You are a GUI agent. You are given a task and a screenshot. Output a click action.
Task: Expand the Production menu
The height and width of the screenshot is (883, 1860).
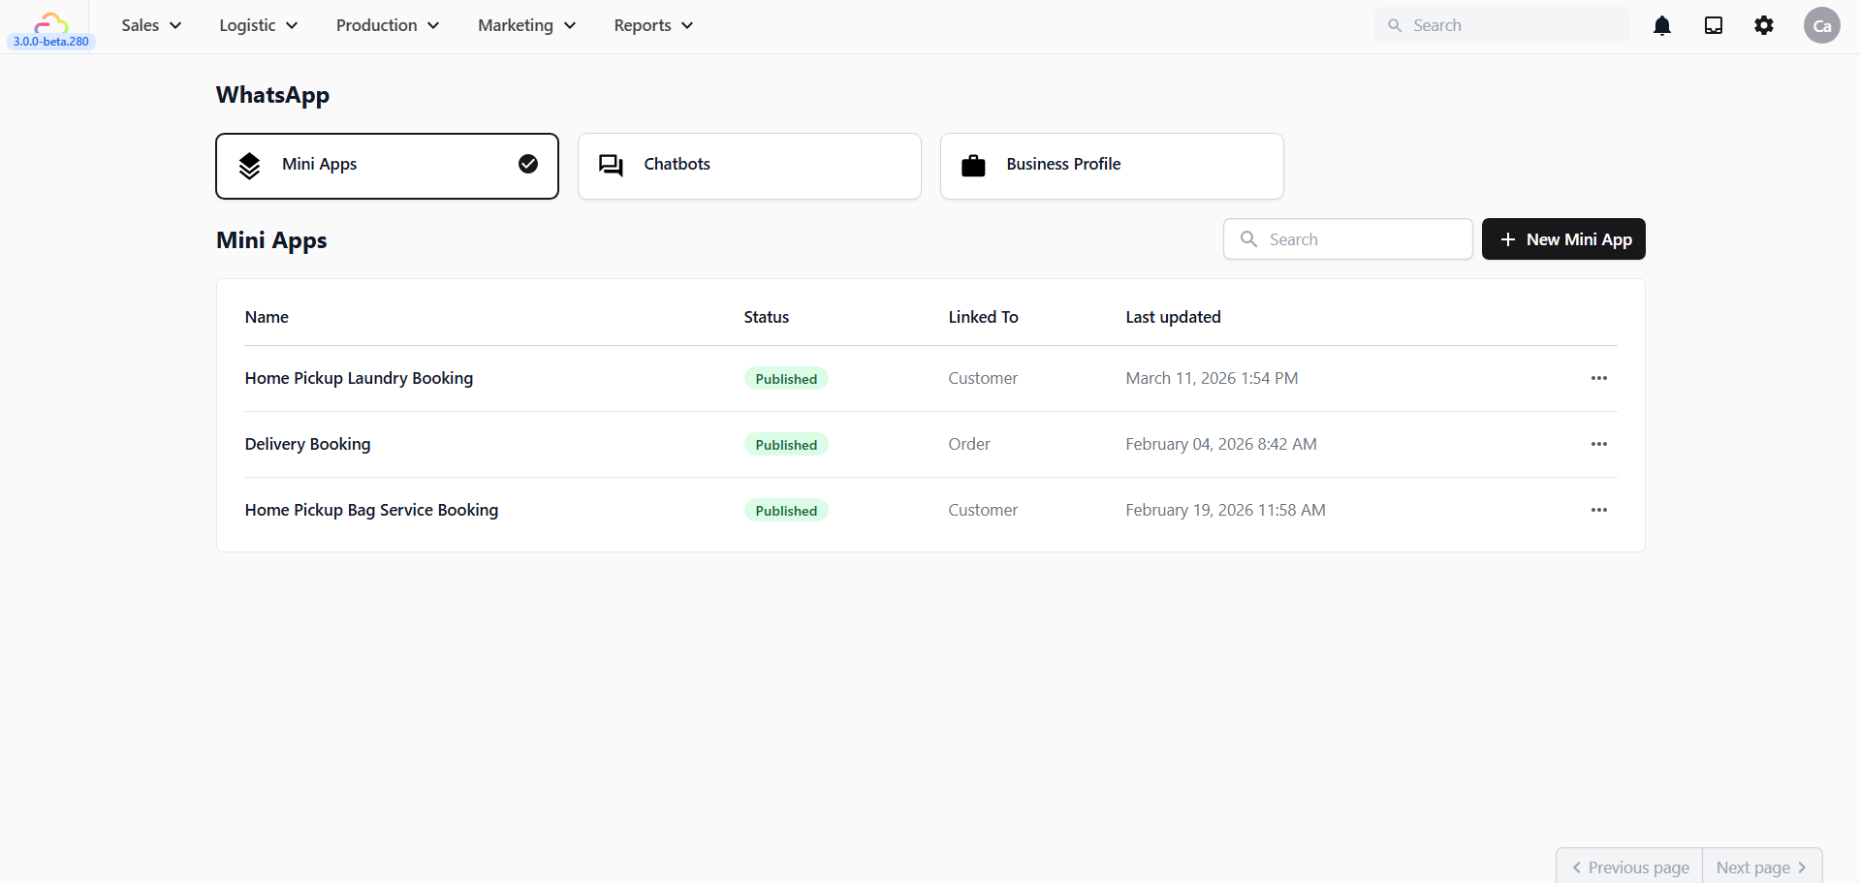388,25
